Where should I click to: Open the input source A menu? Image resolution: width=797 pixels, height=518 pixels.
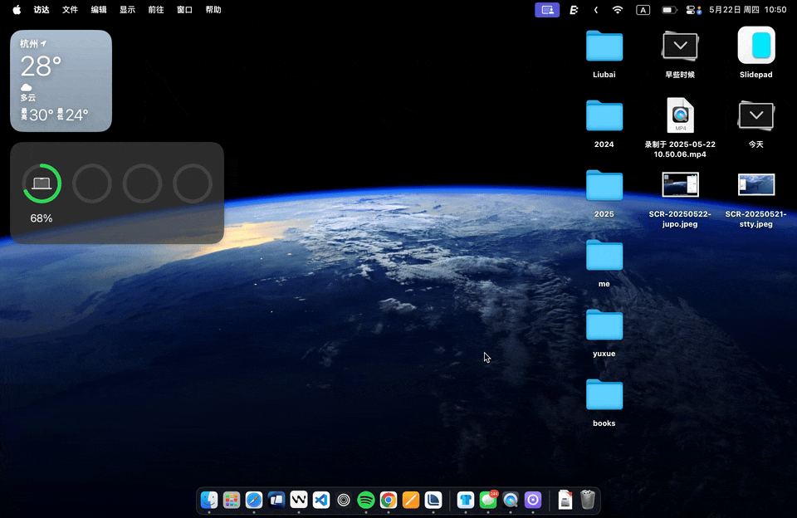643,10
